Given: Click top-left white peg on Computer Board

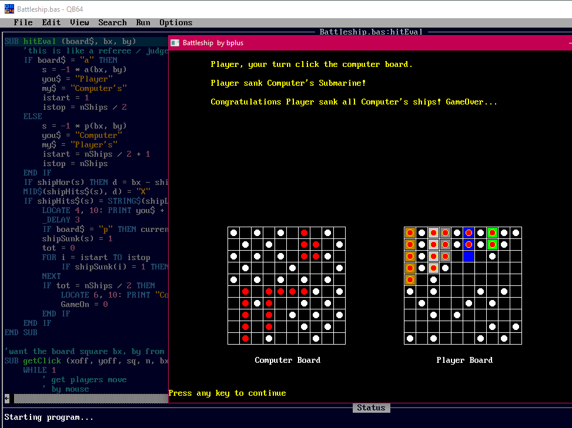Looking at the screenshot, I should click(x=233, y=233).
